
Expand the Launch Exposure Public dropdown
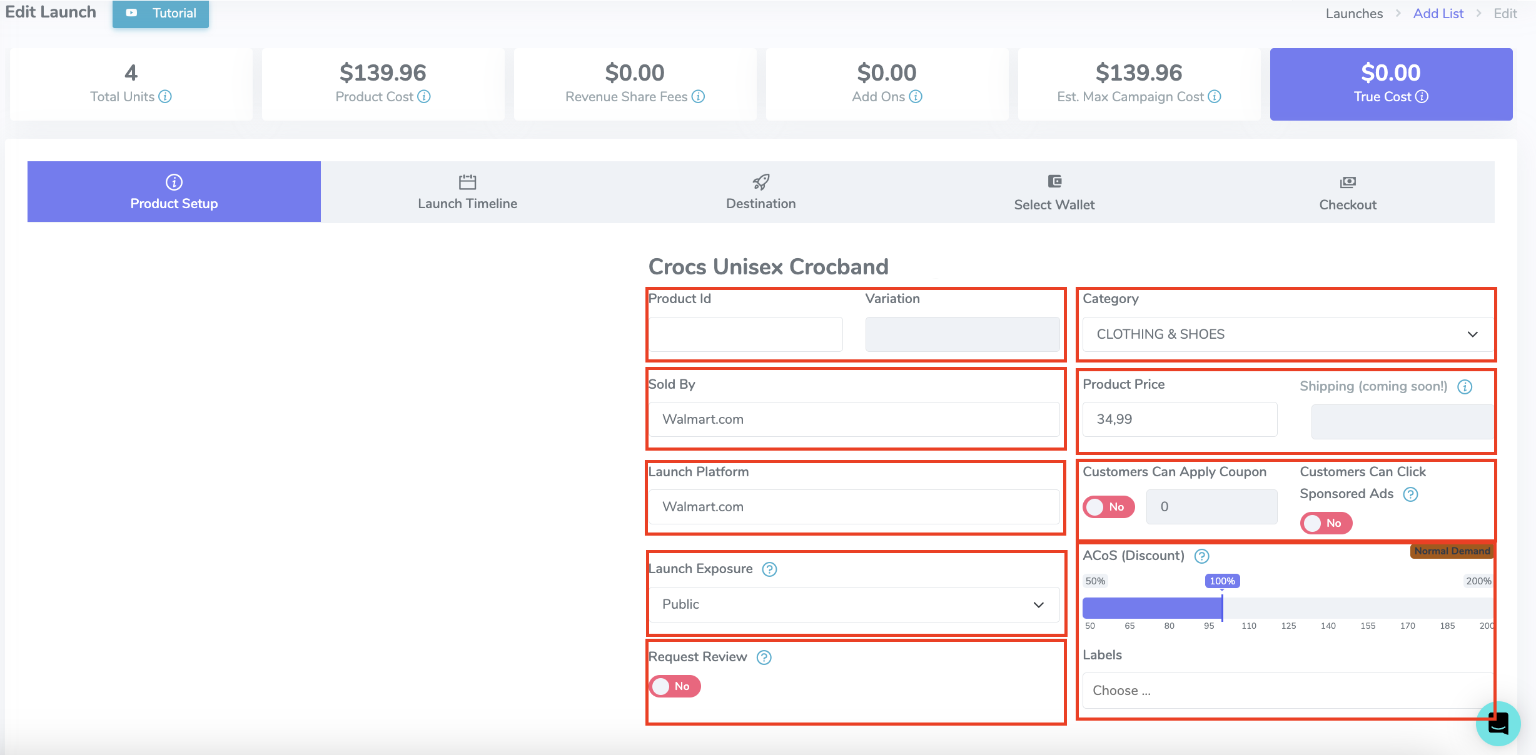point(854,604)
